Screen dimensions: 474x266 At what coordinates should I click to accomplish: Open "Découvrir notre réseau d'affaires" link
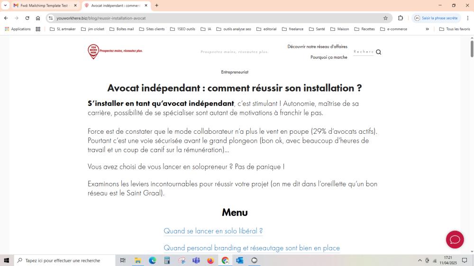(x=317, y=46)
